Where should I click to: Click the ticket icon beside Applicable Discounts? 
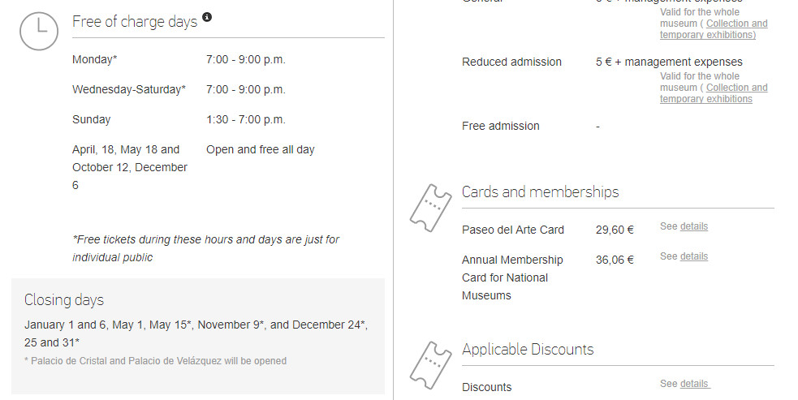pyautogui.click(x=430, y=365)
